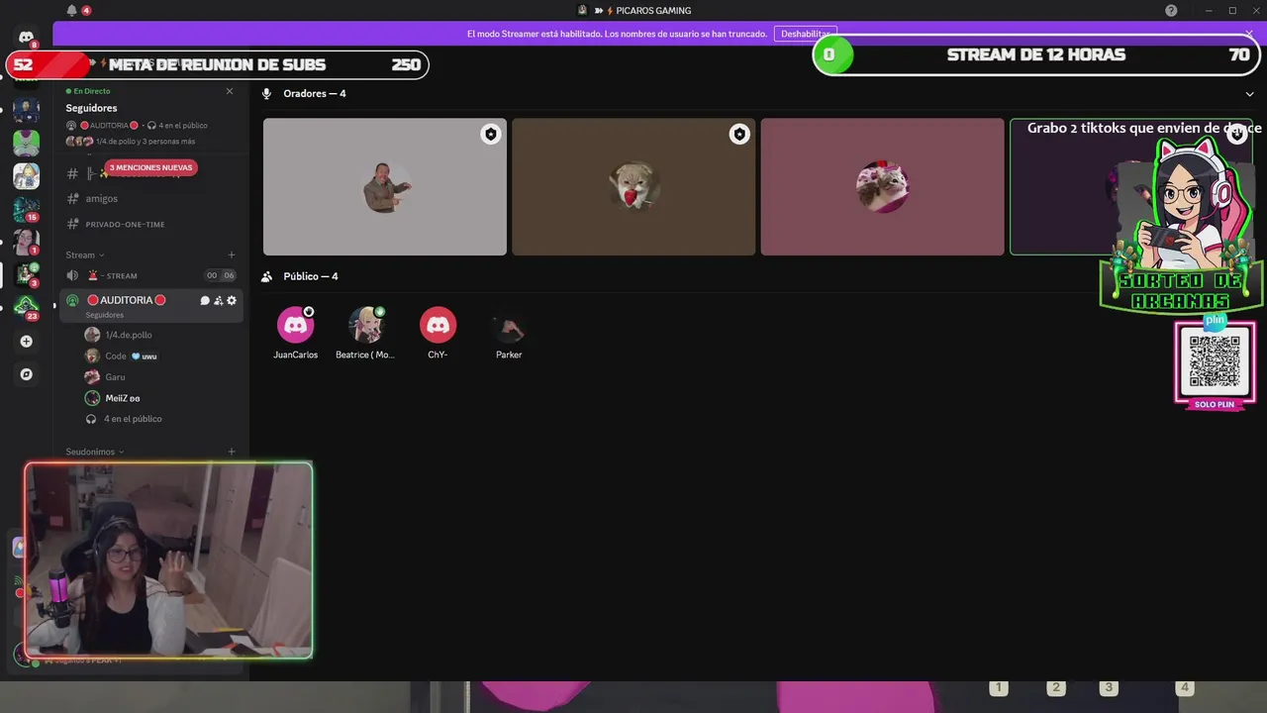The height and width of the screenshot is (713, 1267).
Task: Click key hint number 1 at bottom
Action: [x=999, y=687]
